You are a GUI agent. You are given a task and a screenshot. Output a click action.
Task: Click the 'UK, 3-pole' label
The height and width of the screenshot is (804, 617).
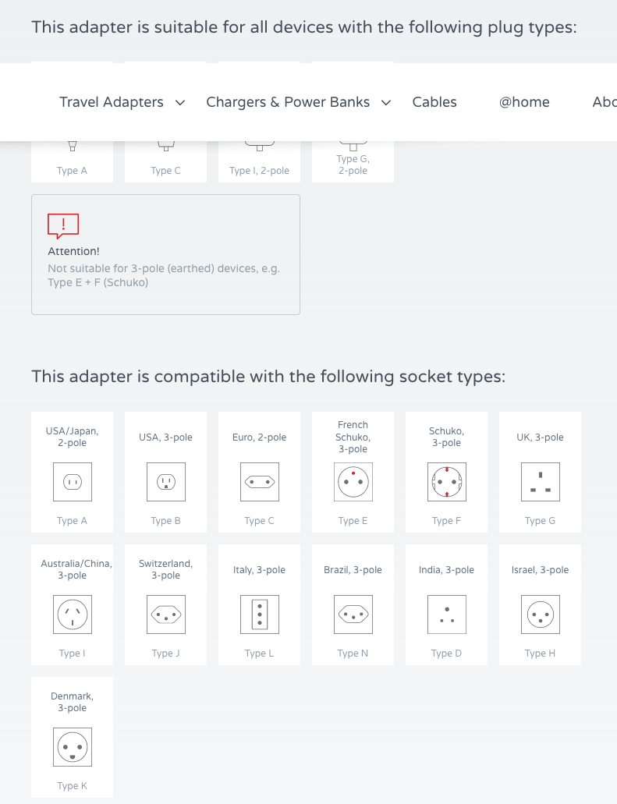coord(540,437)
